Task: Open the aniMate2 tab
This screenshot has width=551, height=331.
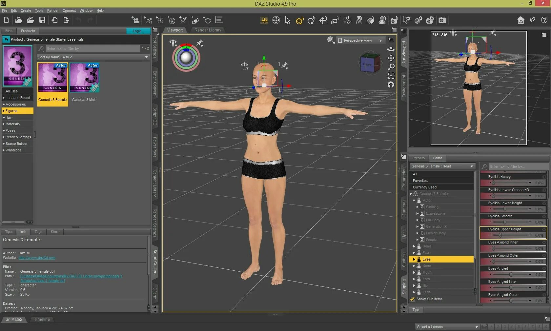Action: pyautogui.click(x=14, y=320)
